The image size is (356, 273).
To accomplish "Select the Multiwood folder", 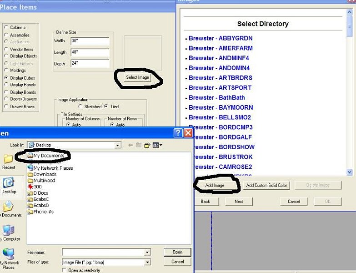I will point(41,180).
